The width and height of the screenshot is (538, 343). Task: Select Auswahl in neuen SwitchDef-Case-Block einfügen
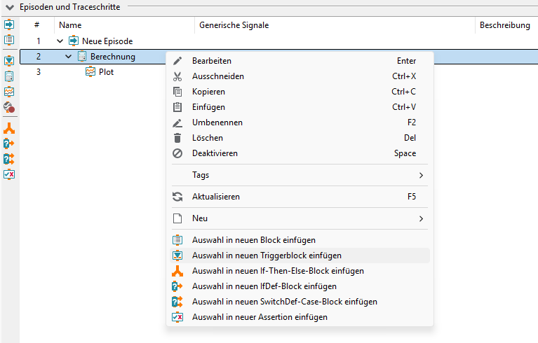[300, 302]
